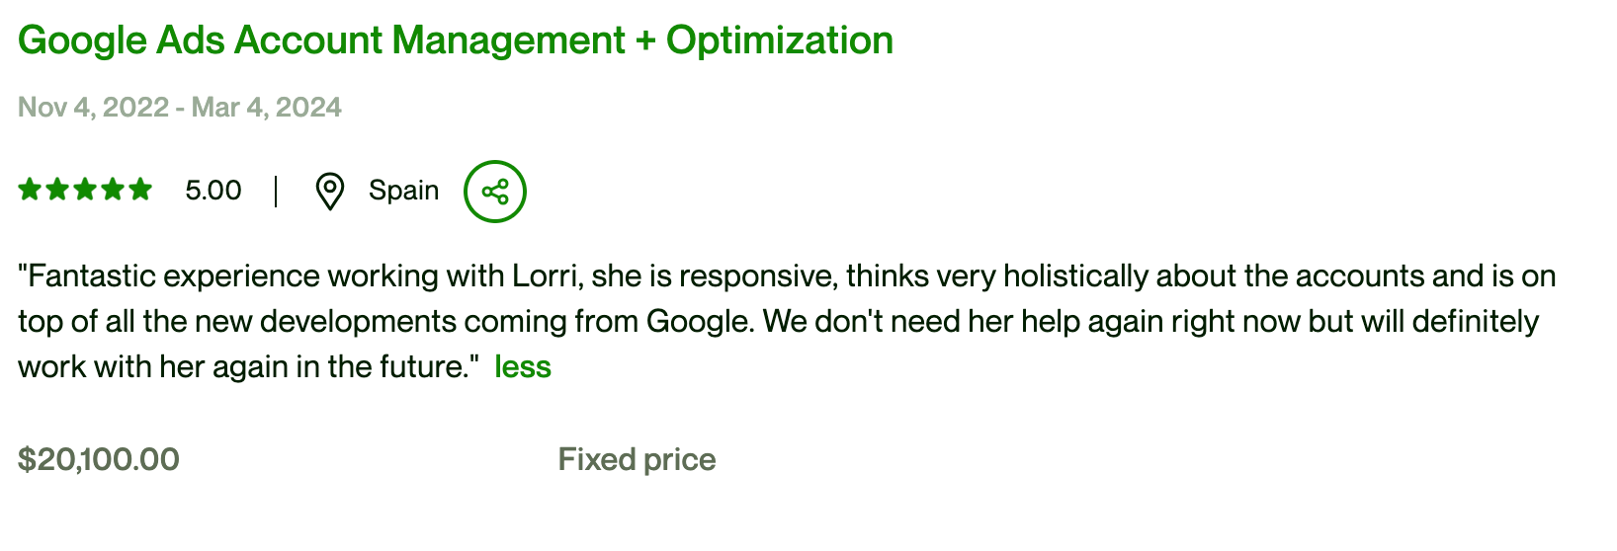Click the third green rating star
The image size is (1617, 551).
[85, 190]
